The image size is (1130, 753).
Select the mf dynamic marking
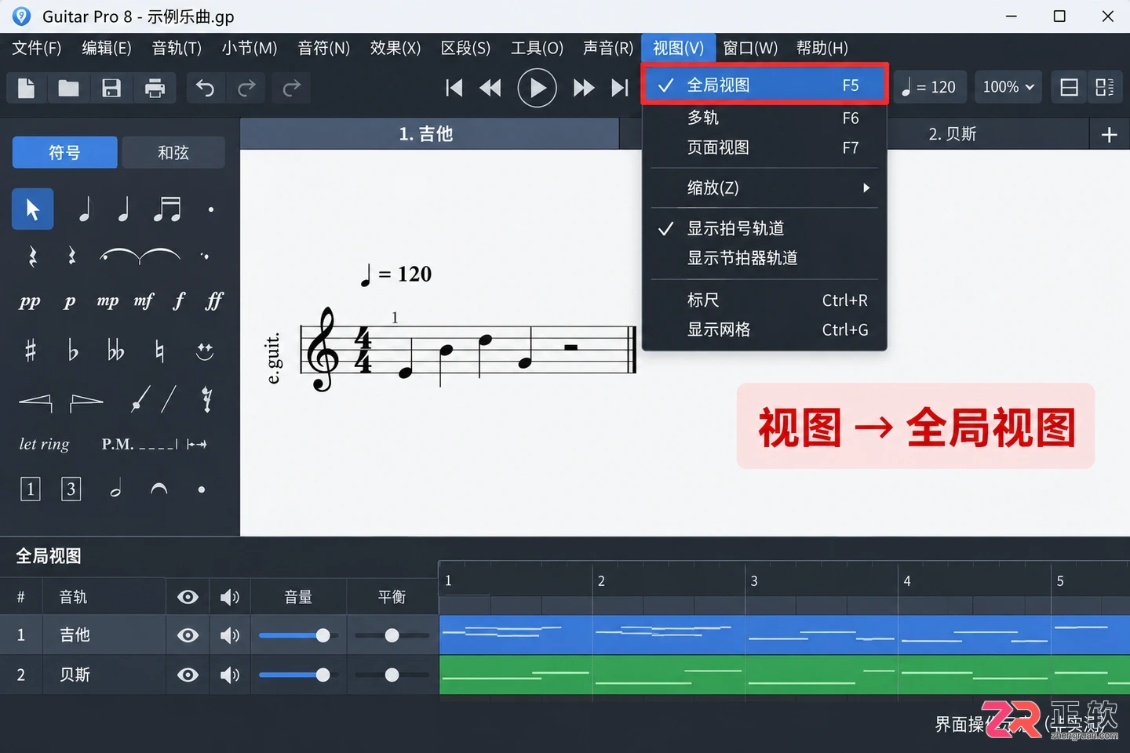coord(144,301)
